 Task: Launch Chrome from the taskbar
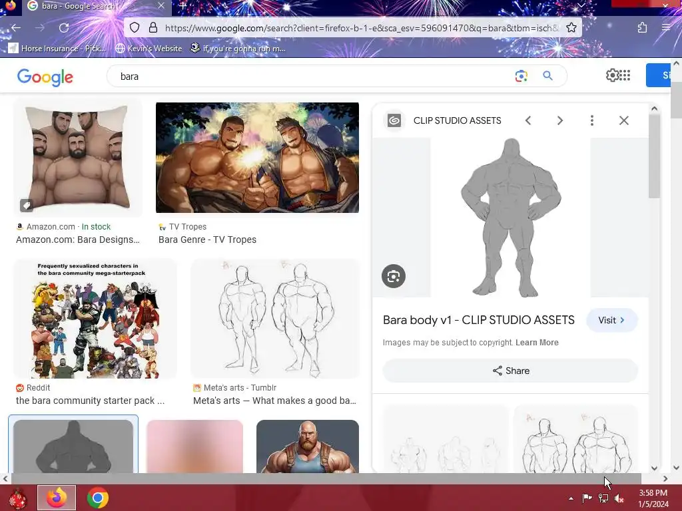tap(98, 498)
